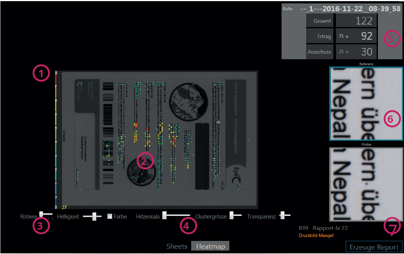Click the Clustergrösse slider handle
Viewport: 404px width, 254px height.
pos(232,216)
